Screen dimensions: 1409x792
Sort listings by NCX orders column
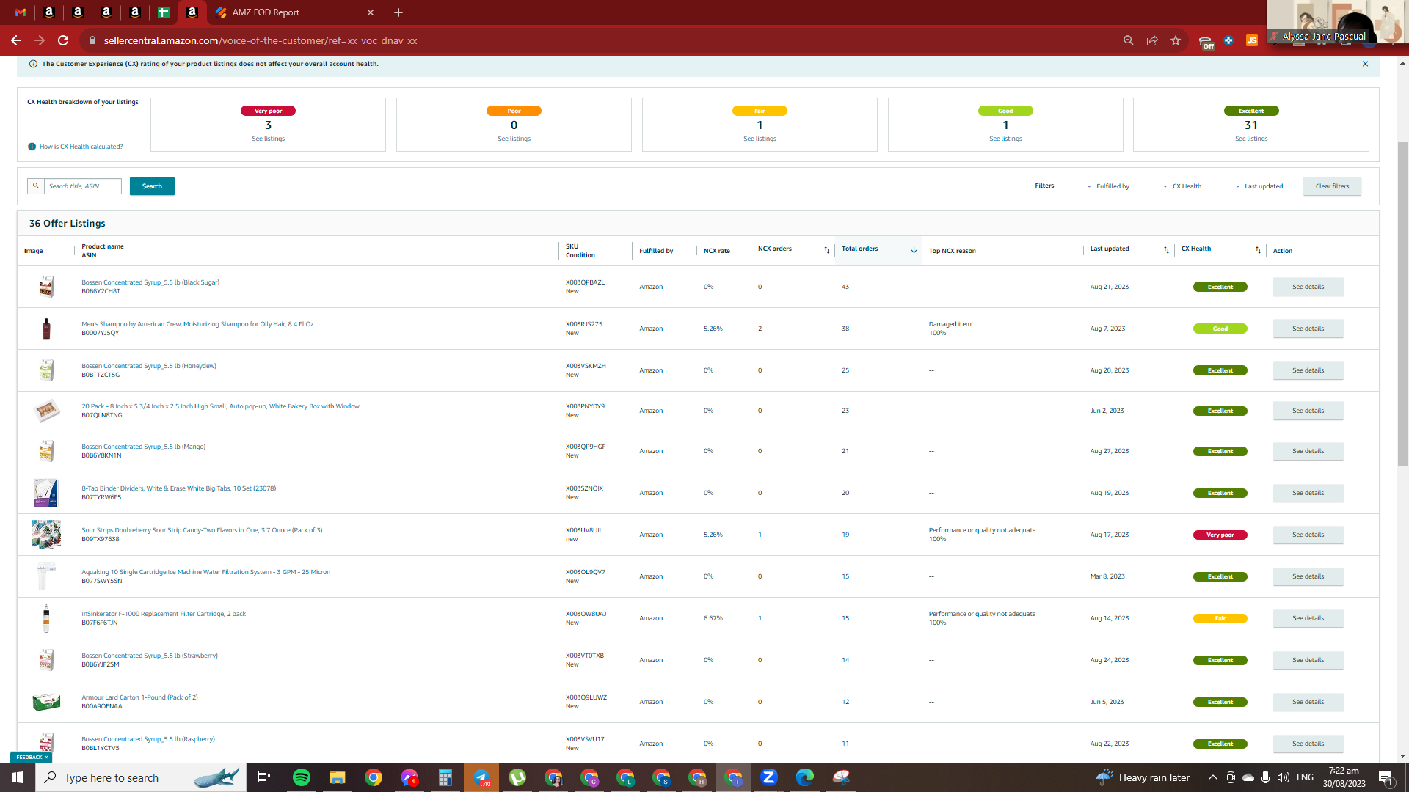pos(827,250)
